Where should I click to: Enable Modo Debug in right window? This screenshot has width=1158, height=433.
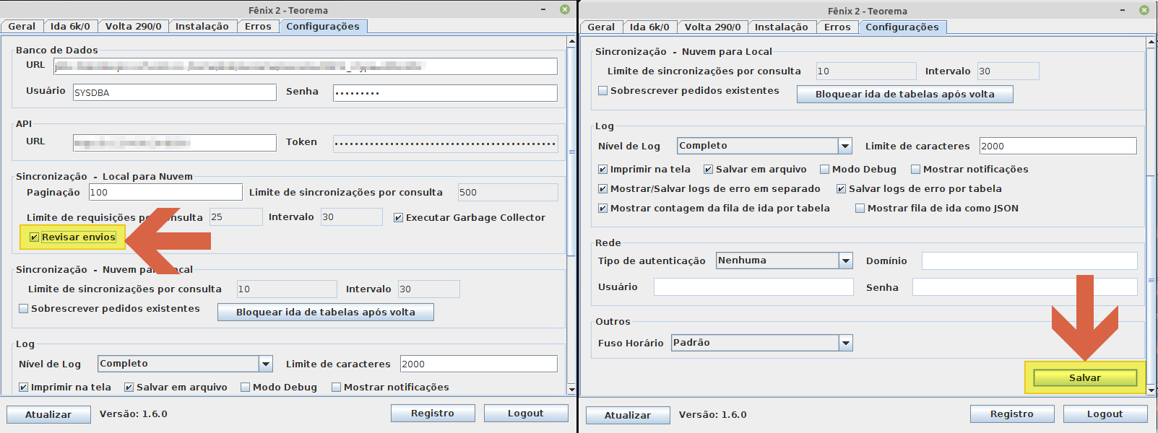825,169
